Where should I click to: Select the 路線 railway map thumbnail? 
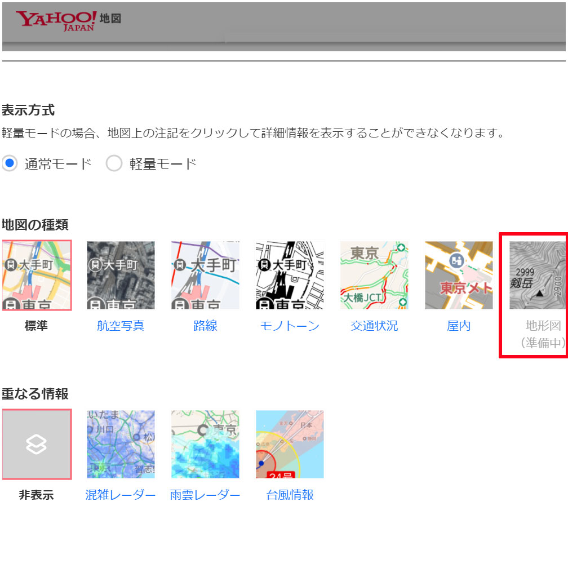205,276
